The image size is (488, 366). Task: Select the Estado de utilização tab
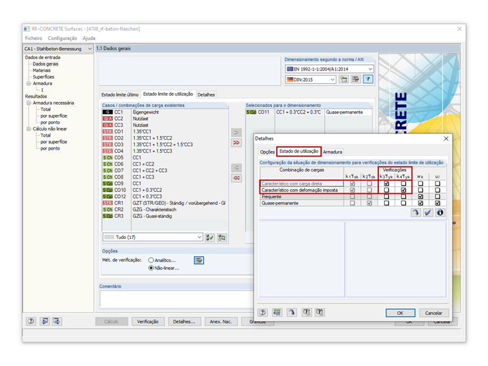[x=299, y=152]
